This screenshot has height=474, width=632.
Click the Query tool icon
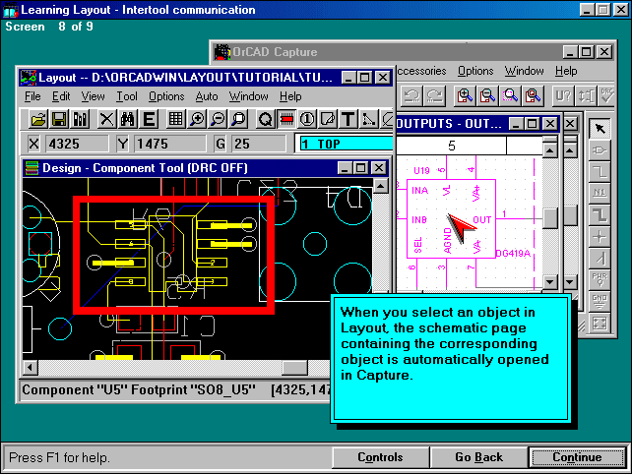coord(265,119)
